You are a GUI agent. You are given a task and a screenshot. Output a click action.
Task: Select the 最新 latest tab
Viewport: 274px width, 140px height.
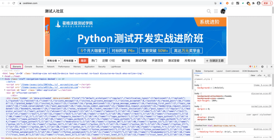(84, 61)
